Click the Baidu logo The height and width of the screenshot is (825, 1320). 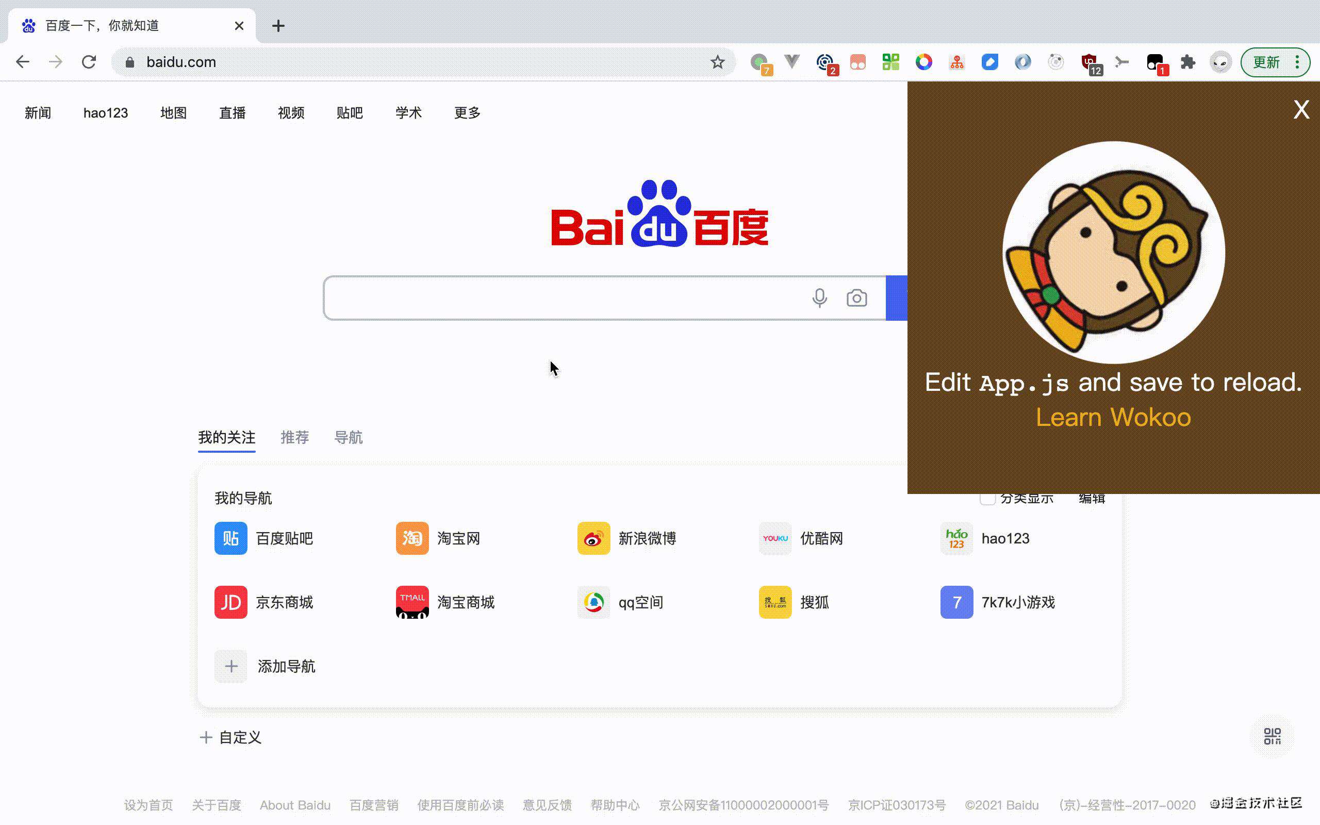(x=659, y=213)
